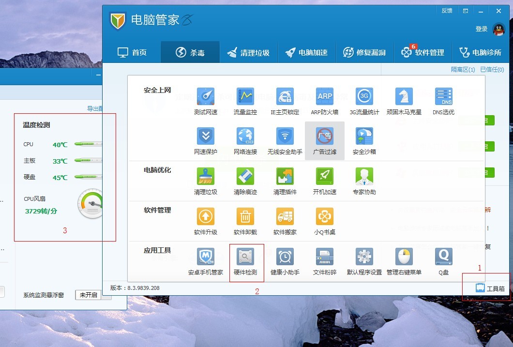
Task: Launch 硬件检测 hardware detection
Action: coord(245,262)
